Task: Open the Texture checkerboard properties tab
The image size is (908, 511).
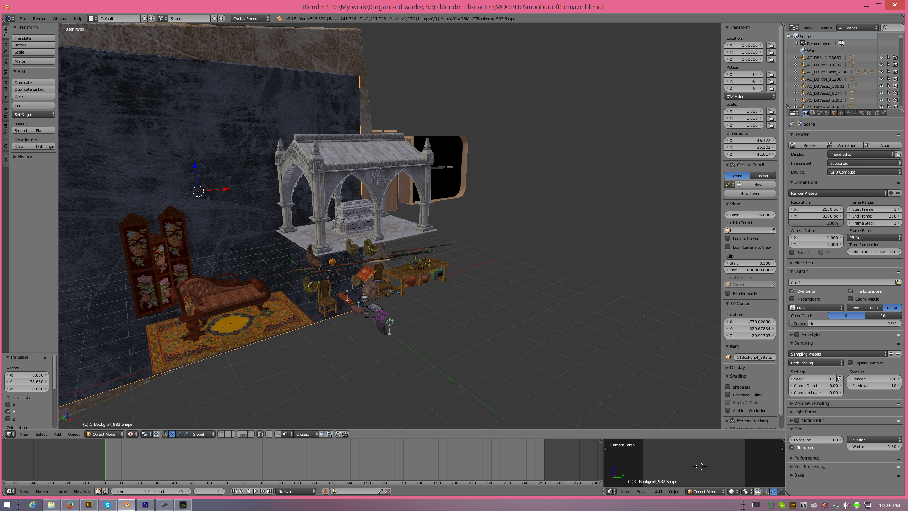Action: click(x=869, y=113)
